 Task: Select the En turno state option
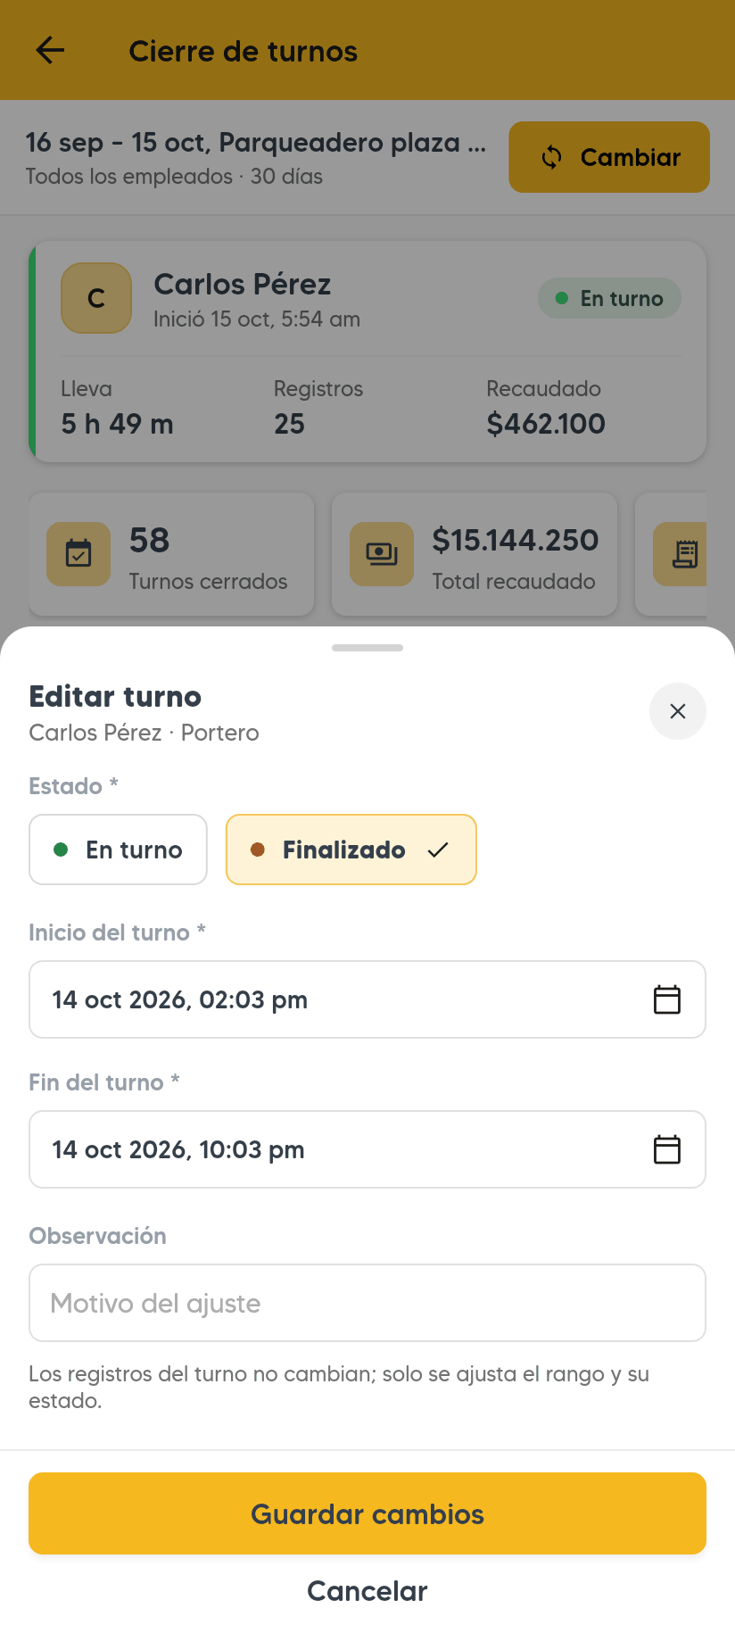[x=118, y=850]
